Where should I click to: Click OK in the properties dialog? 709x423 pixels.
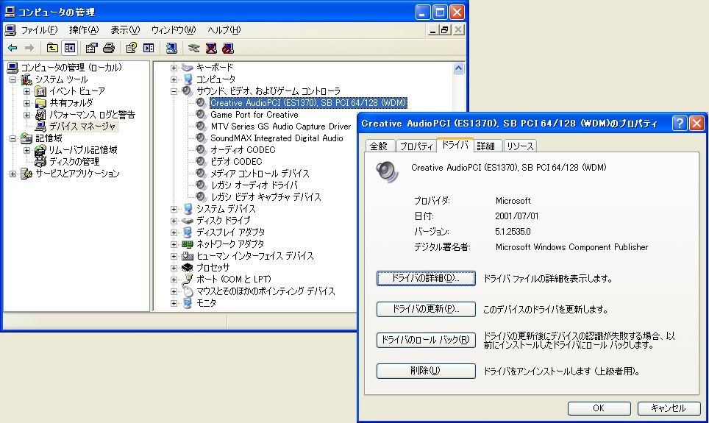click(599, 408)
